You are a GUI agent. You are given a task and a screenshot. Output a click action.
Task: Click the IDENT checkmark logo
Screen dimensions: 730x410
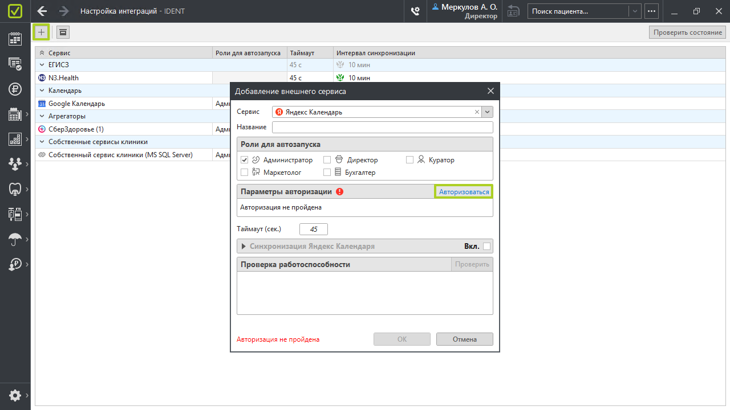(x=15, y=11)
